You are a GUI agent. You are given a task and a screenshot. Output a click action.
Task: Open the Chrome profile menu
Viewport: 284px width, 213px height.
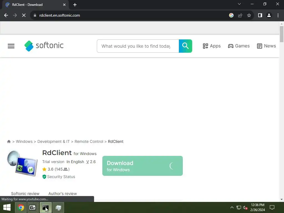click(x=269, y=16)
